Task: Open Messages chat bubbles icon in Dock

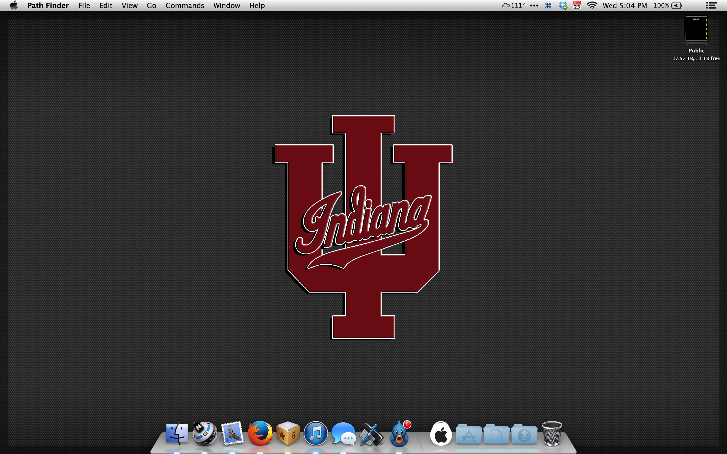Action: tap(343, 434)
